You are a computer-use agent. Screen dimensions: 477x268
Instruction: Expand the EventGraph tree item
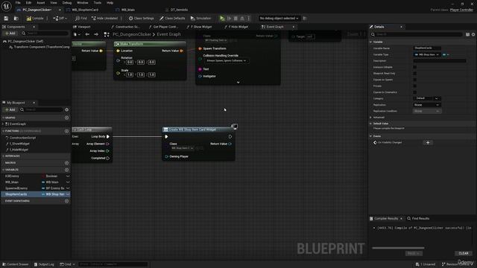point(3,124)
